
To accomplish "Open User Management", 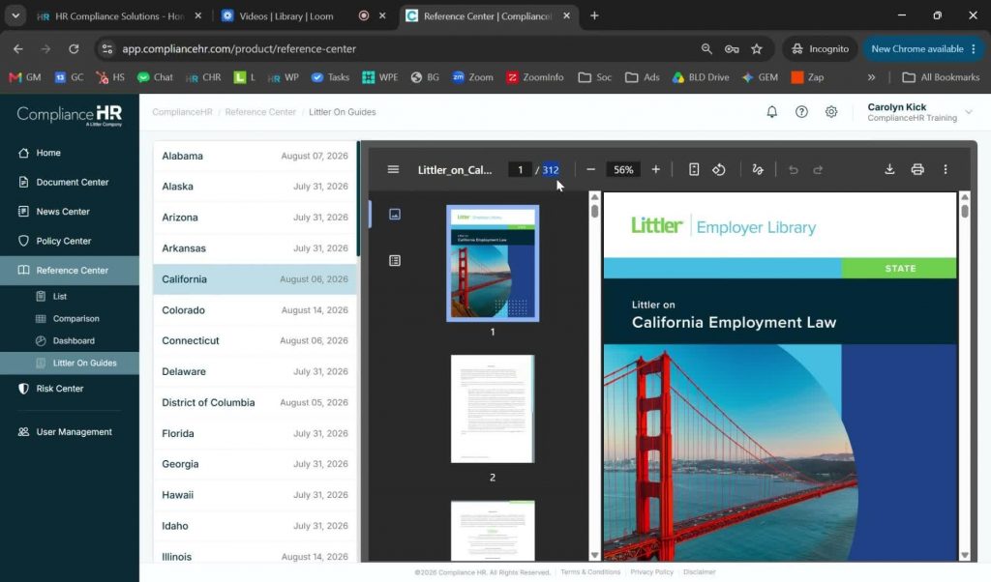I will pyautogui.click(x=70, y=432).
